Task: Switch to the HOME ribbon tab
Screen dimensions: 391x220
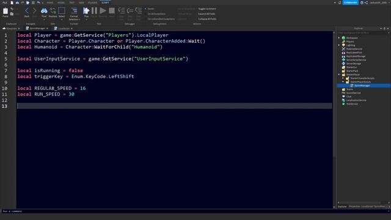Action: pos(50,2)
